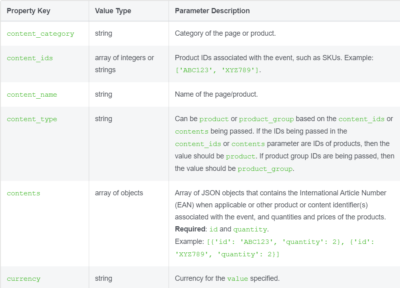Image resolution: width=400 pixels, height=288 pixels.
Task: Click the green "quantity" code after Required
Action: coord(250,229)
